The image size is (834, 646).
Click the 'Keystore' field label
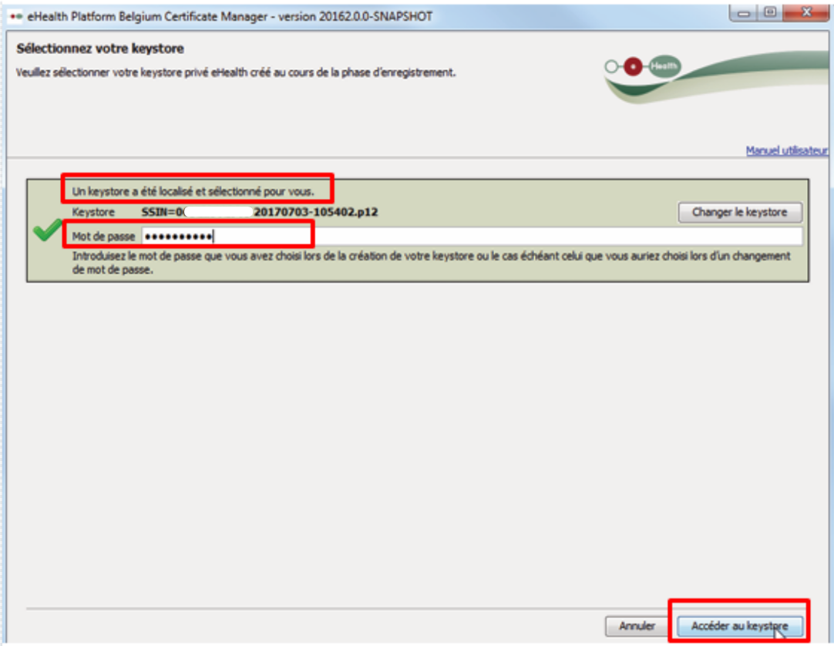pyautogui.click(x=93, y=212)
